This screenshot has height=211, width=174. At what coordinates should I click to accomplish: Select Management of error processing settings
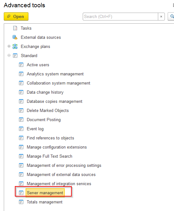pos(64,165)
